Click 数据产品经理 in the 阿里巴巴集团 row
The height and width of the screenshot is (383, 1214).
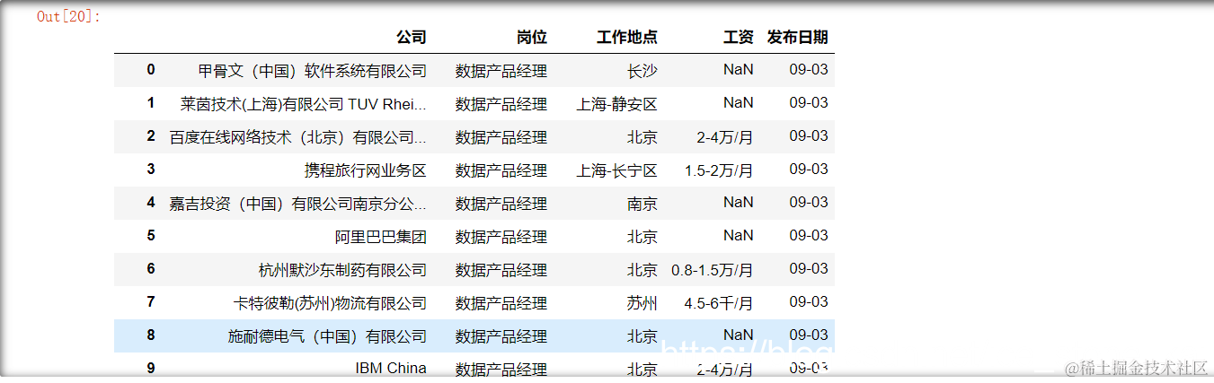point(501,237)
